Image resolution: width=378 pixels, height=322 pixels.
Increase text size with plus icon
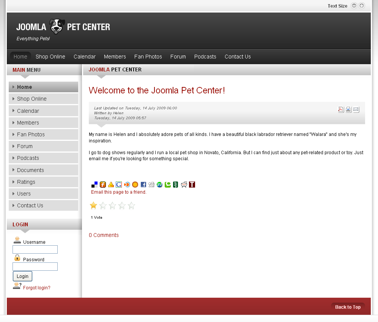(362, 6)
